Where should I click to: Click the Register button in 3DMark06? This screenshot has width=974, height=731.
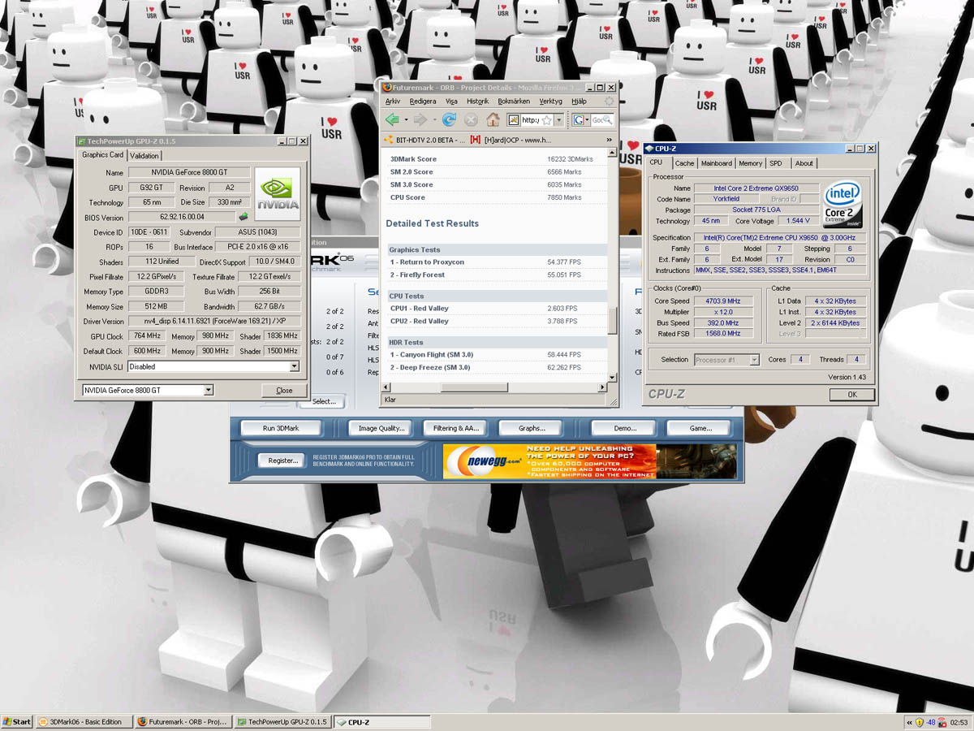pos(282,461)
